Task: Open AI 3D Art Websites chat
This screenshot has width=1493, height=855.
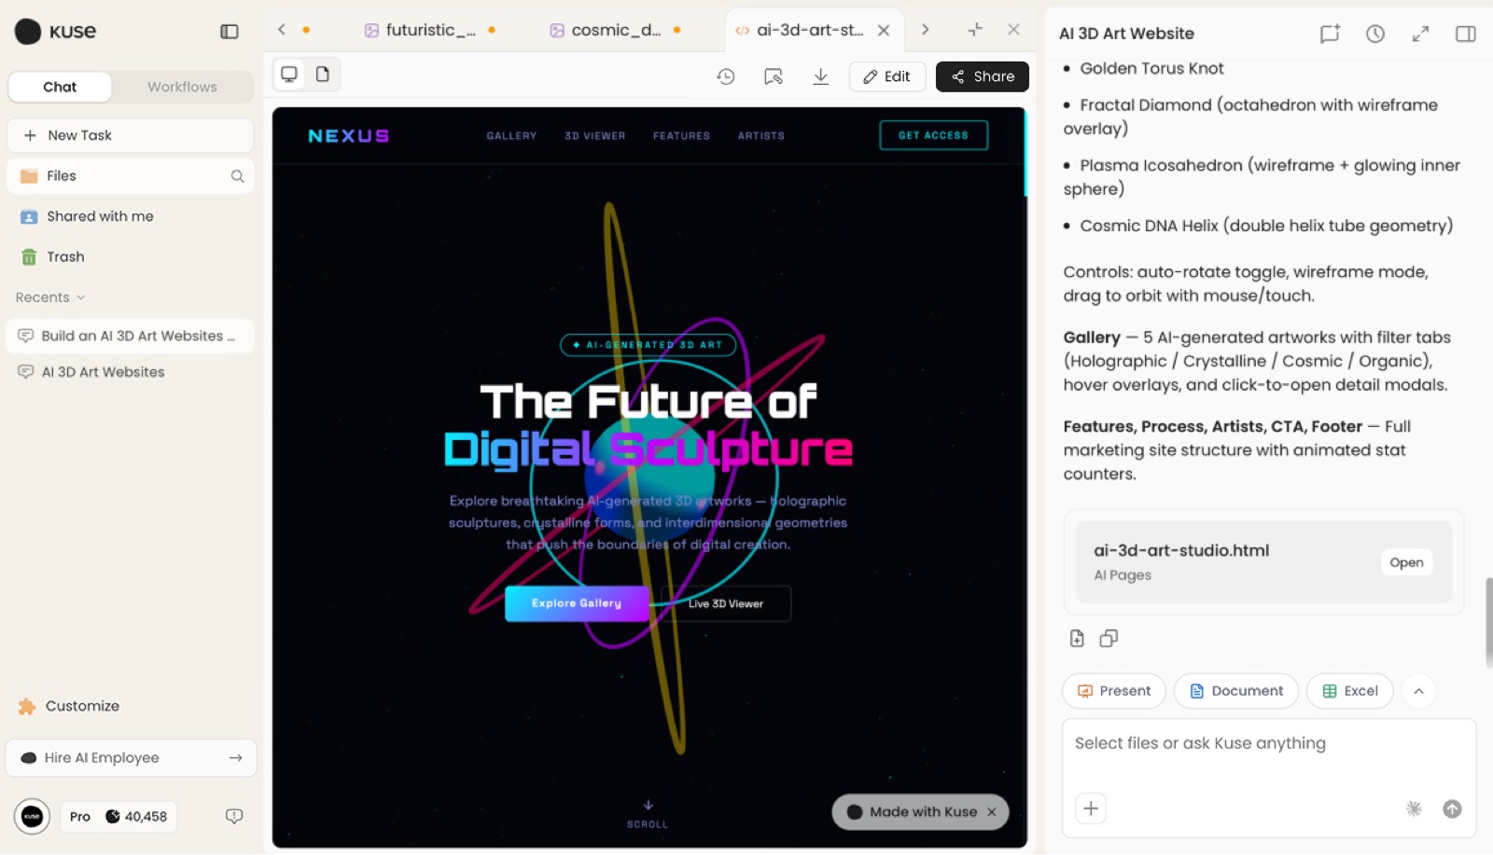Action: point(131,372)
